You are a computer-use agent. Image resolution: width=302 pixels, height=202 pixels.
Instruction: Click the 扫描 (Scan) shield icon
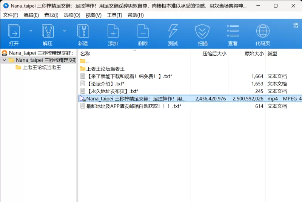(202, 31)
